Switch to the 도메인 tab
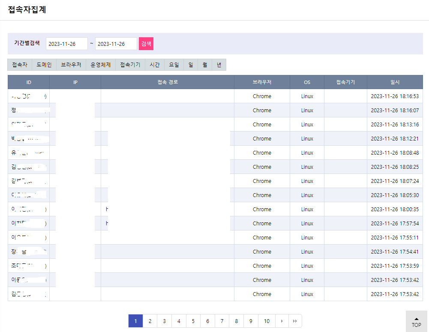The height and width of the screenshot is (332, 429). 44,65
